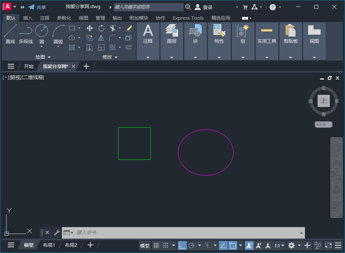The height and width of the screenshot is (253, 345).
Task: Click the view controls [俯视] label
Action: click(x=16, y=77)
